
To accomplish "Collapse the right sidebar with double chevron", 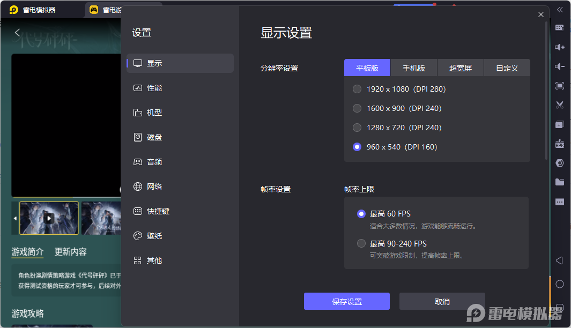I will tap(559, 10).
